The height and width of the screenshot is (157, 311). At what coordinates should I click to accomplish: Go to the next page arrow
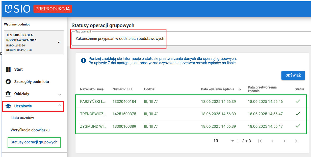(x=284, y=141)
